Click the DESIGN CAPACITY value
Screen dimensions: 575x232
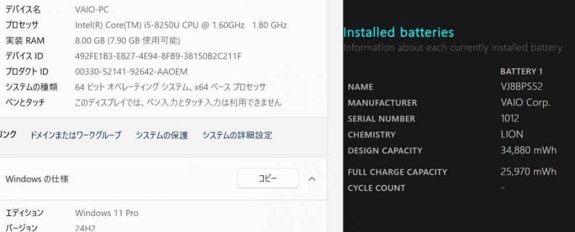point(528,150)
